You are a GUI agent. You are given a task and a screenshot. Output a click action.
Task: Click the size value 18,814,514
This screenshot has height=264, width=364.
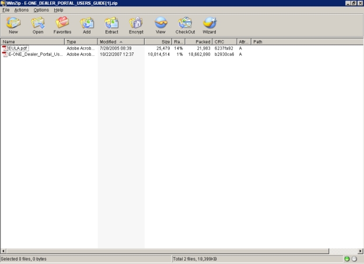(x=159, y=54)
